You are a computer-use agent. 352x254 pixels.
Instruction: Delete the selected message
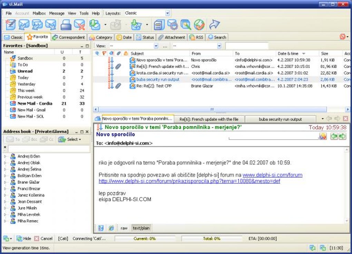point(79,25)
